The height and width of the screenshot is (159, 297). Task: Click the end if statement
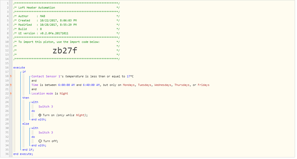tap(28, 150)
